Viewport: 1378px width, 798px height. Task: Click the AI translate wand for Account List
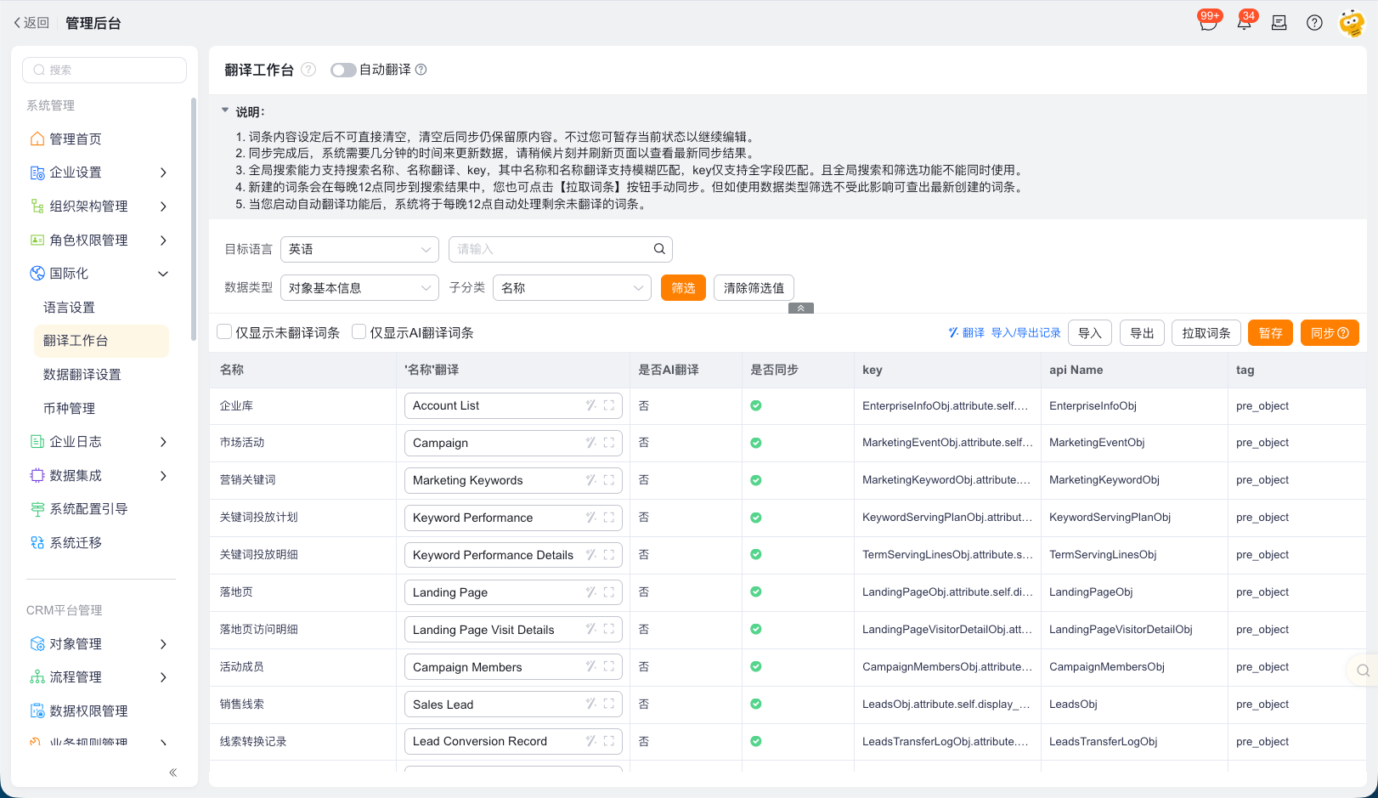[590, 405]
